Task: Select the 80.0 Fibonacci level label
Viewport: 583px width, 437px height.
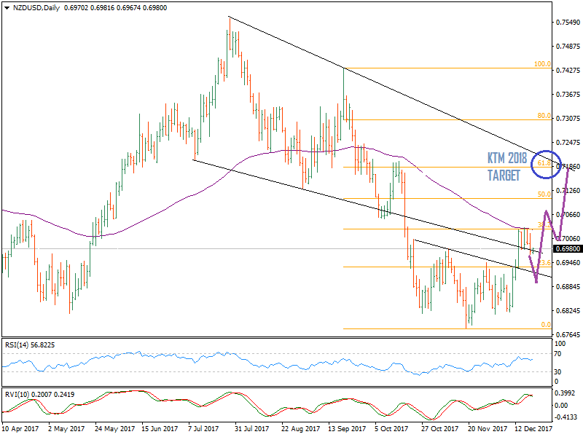Action: coord(544,116)
